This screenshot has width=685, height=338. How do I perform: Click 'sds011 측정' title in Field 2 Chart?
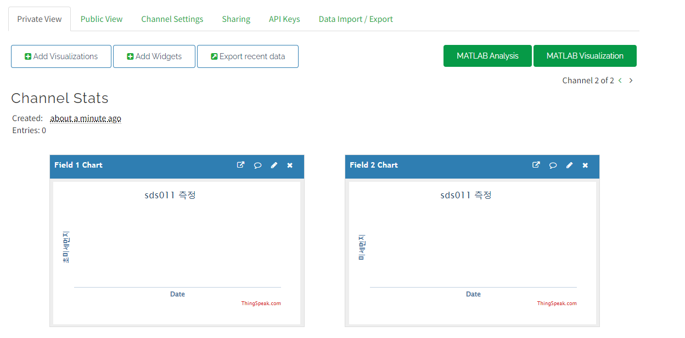(x=466, y=195)
